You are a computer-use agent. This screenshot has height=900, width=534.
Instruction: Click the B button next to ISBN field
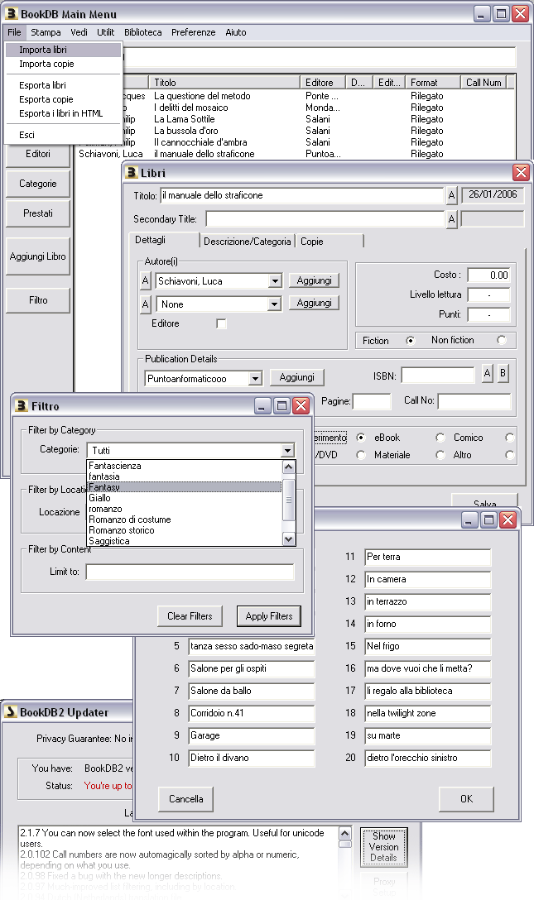[503, 374]
